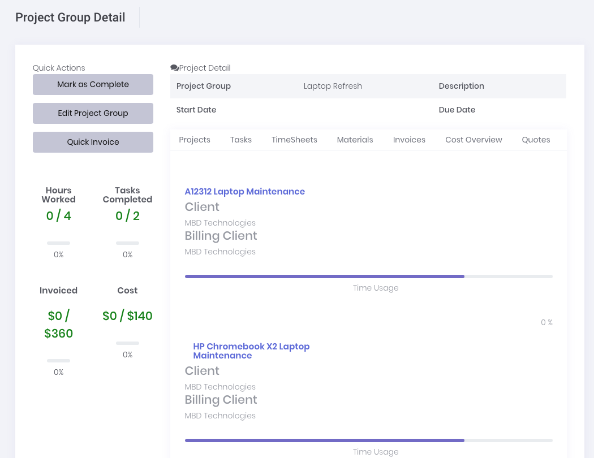This screenshot has height=458, width=594.
Task: Go to the TimeSheets tab
Action: (x=294, y=140)
